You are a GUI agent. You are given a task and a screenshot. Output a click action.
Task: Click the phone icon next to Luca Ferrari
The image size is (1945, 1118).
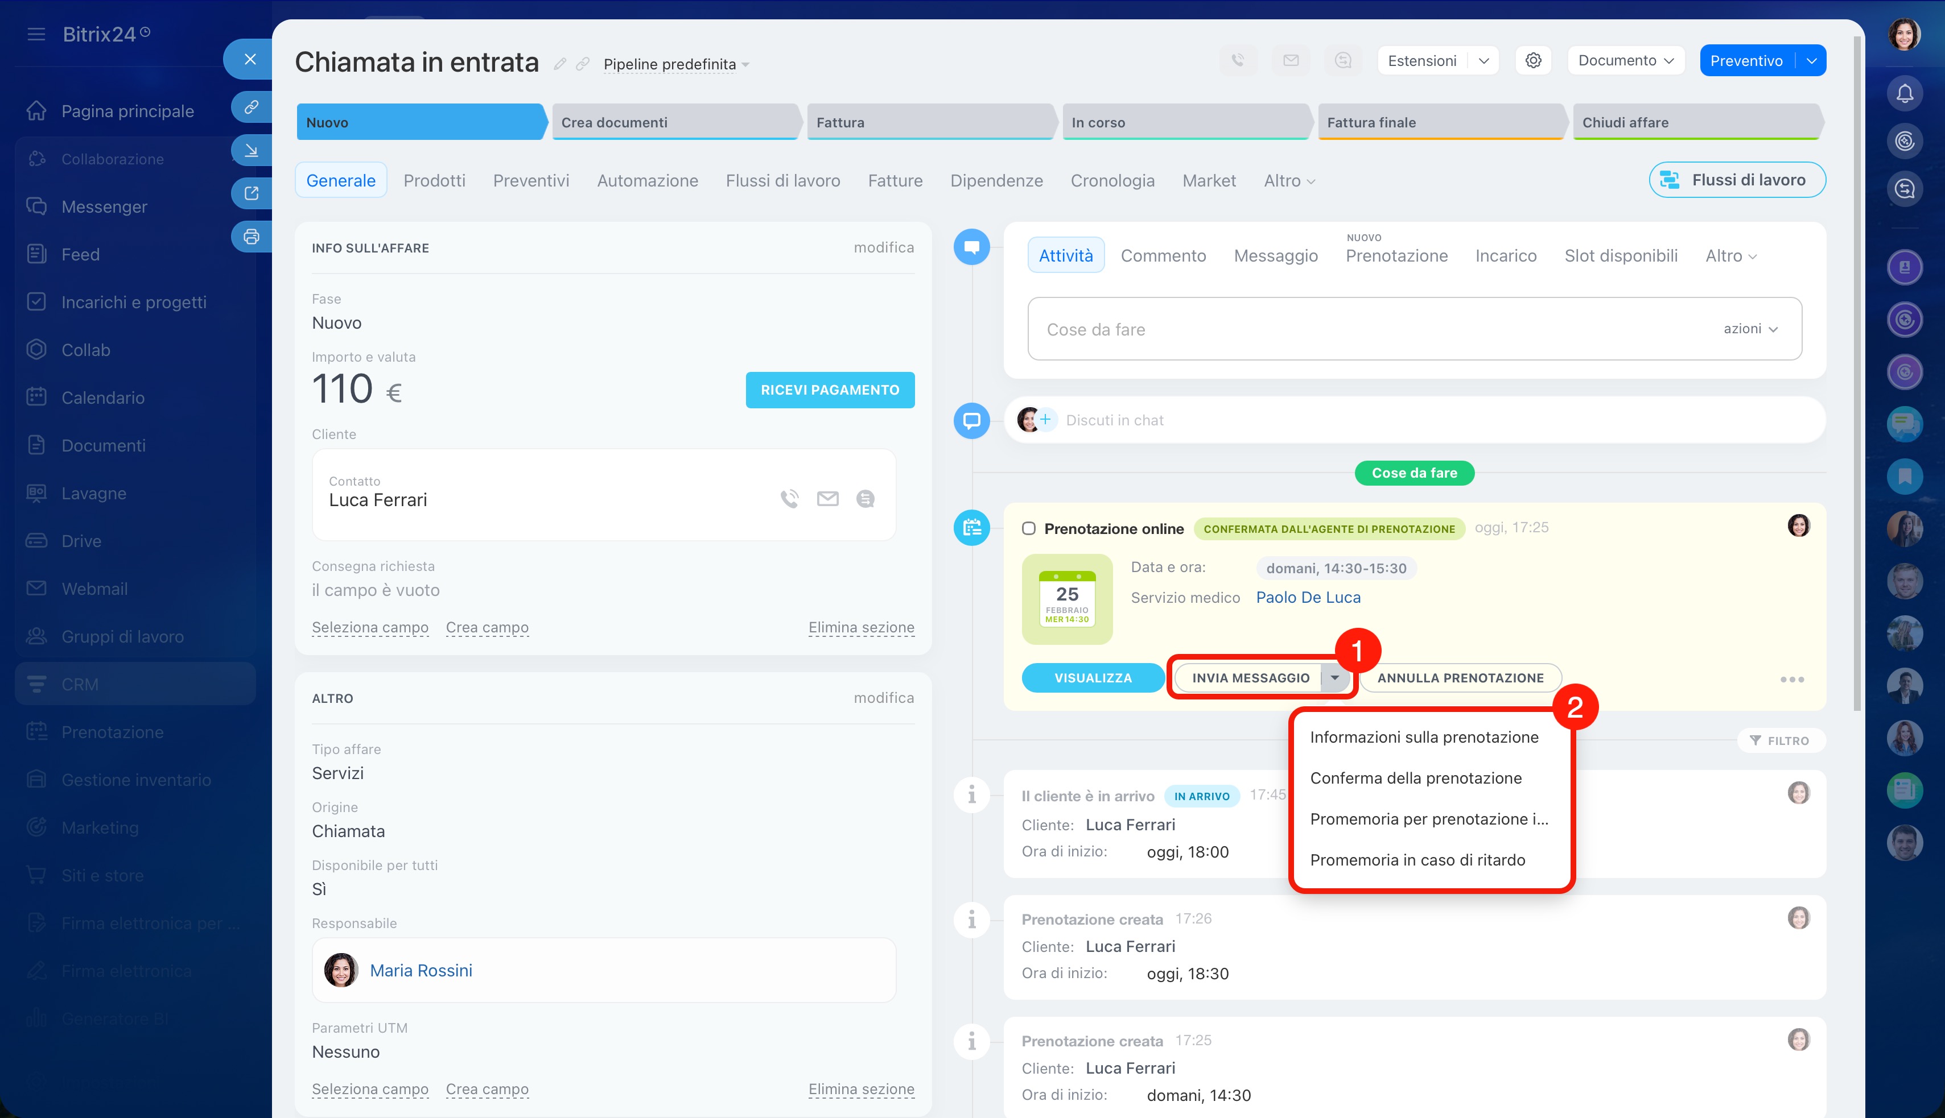(789, 499)
